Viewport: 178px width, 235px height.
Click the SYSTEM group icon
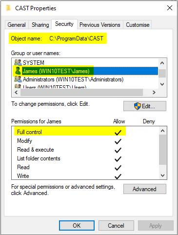[18, 62]
